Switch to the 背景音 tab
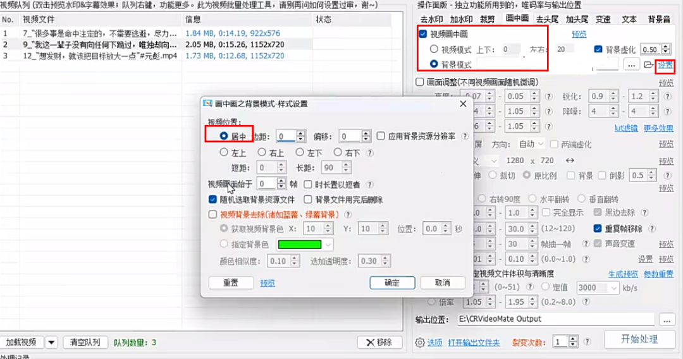Screen dimensions: 683x359 click(658, 19)
